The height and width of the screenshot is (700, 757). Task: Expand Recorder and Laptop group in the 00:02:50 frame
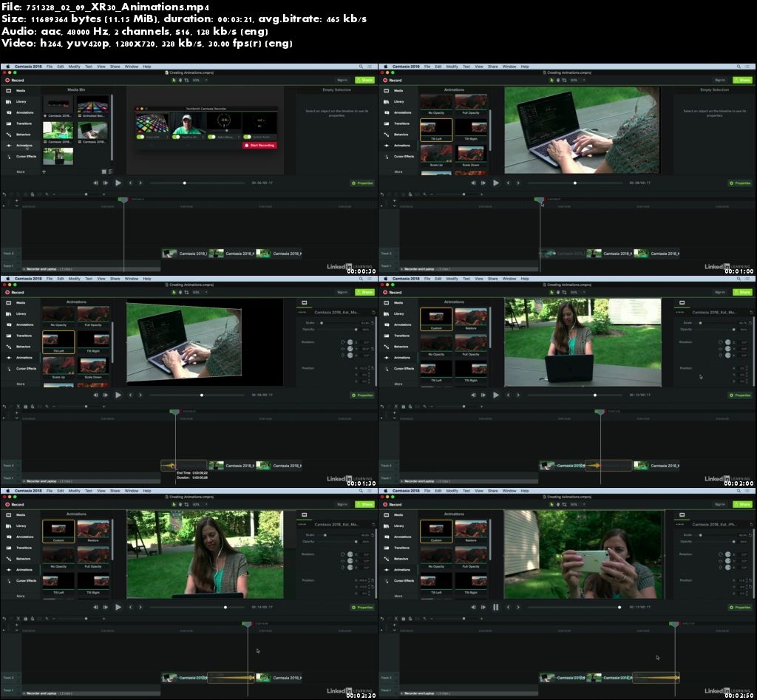(403, 693)
